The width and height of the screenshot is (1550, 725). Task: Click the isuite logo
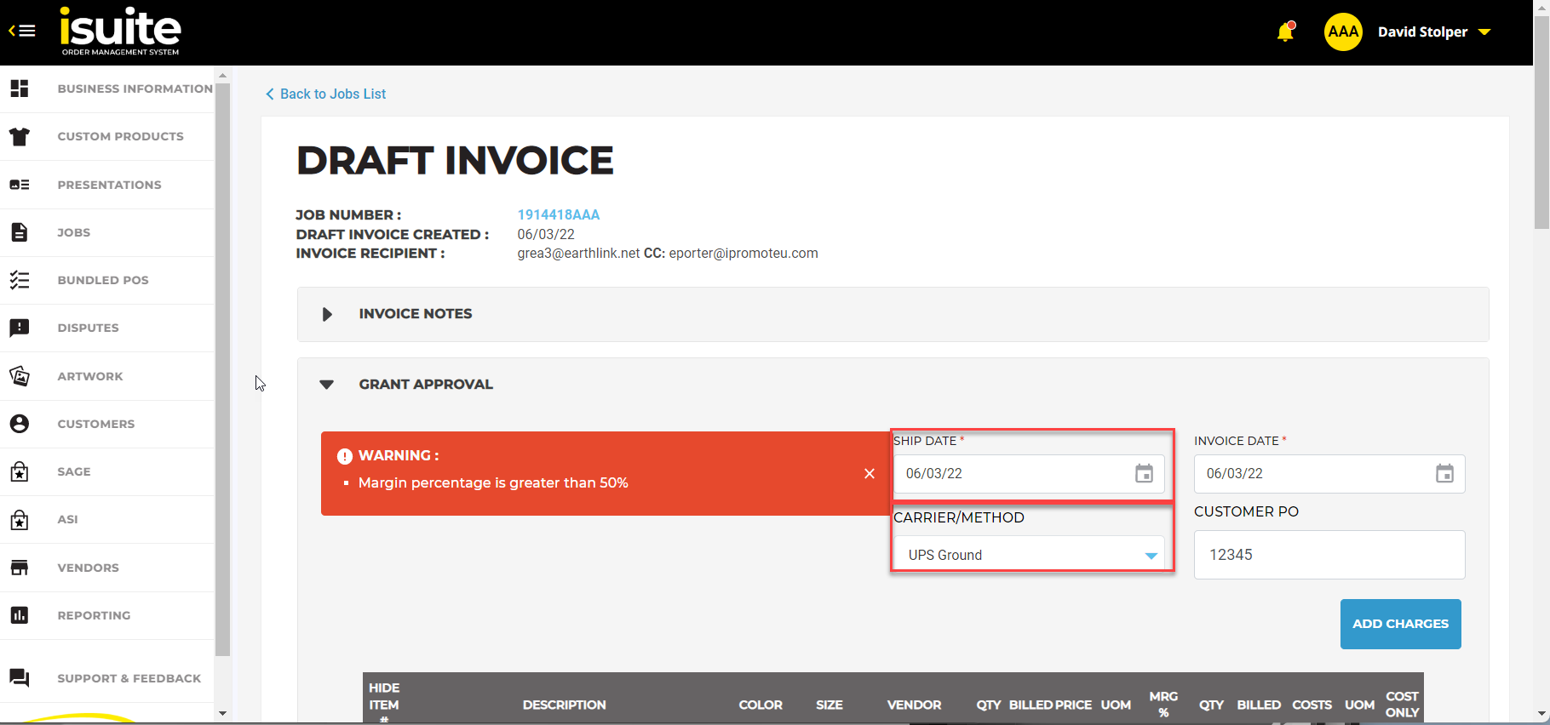[x=120, y=31]
